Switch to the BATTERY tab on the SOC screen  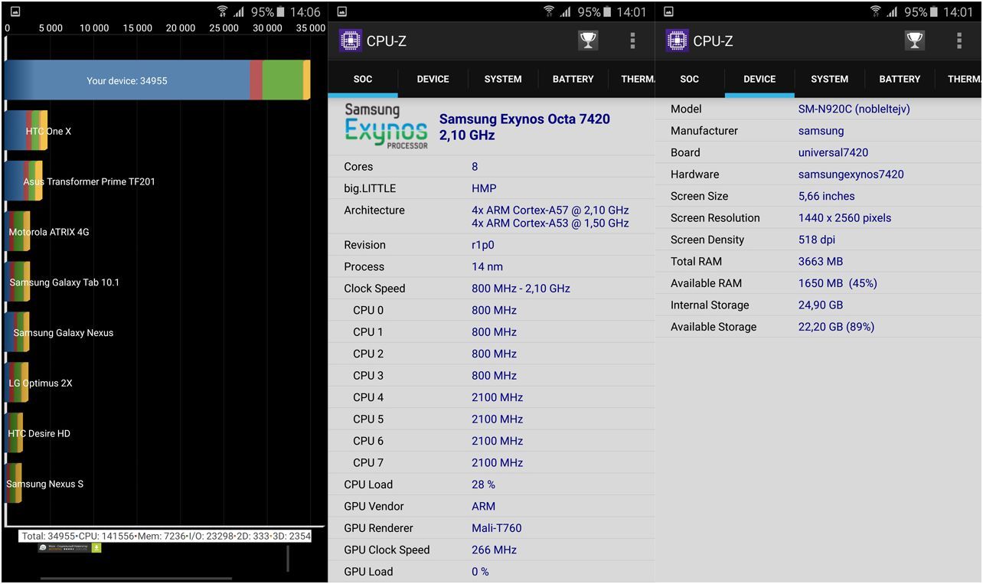(573, 79)
